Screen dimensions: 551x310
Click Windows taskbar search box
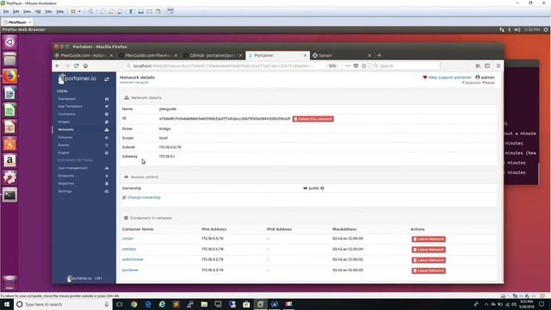[63, 304]
